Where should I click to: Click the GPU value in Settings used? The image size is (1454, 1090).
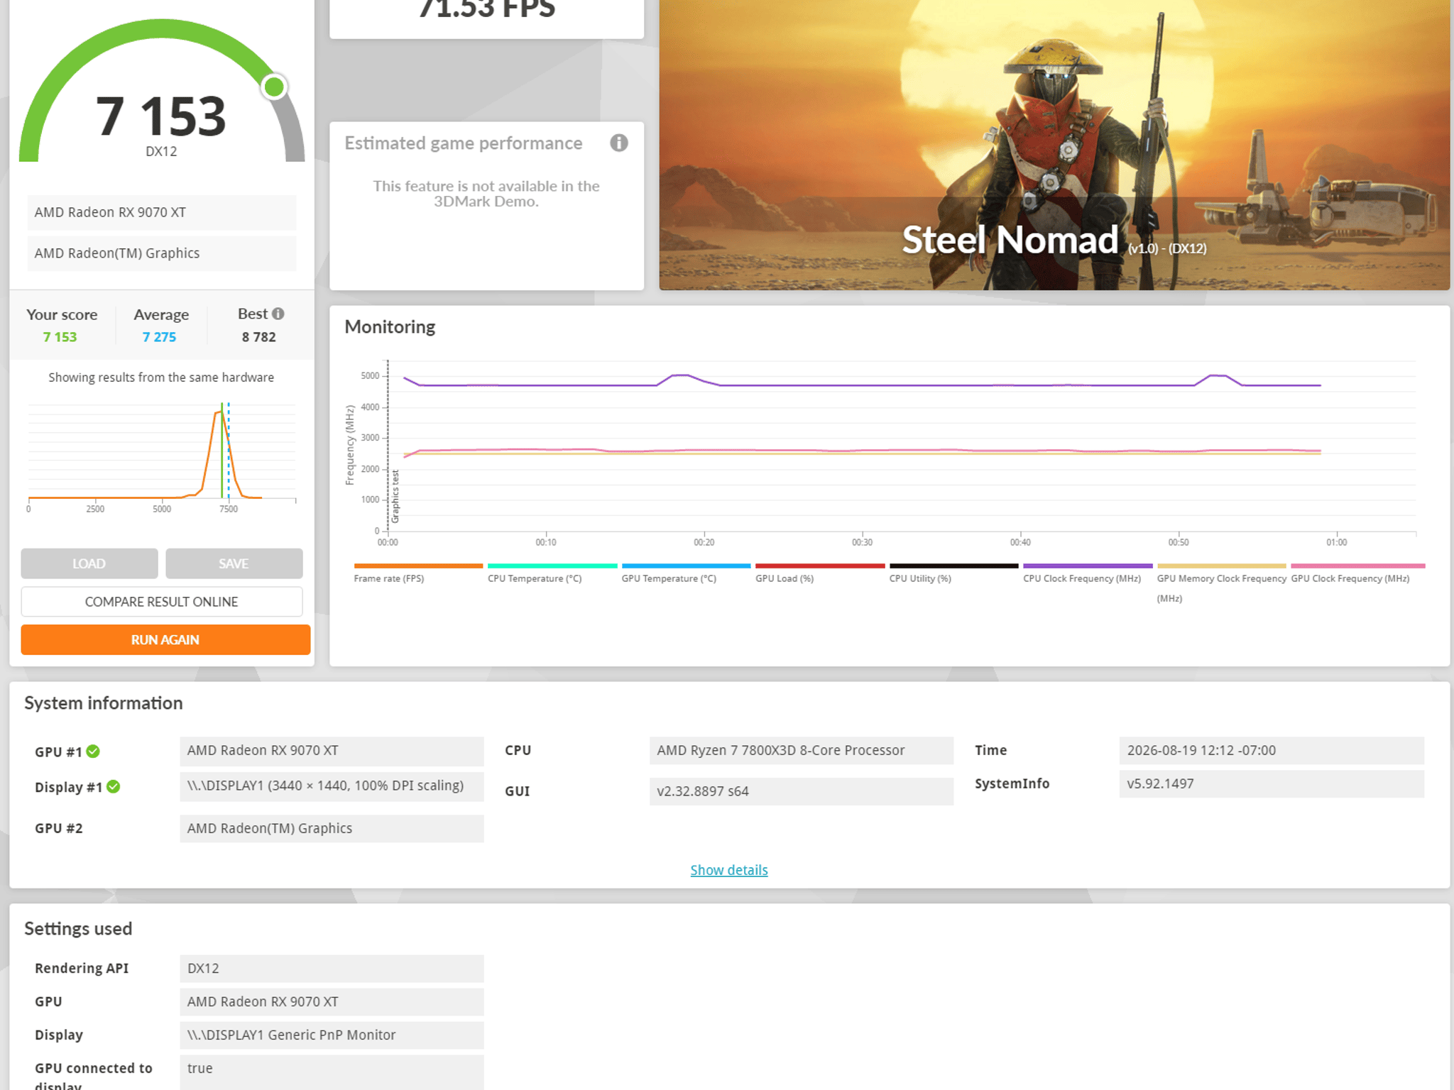pos(332,1002)
